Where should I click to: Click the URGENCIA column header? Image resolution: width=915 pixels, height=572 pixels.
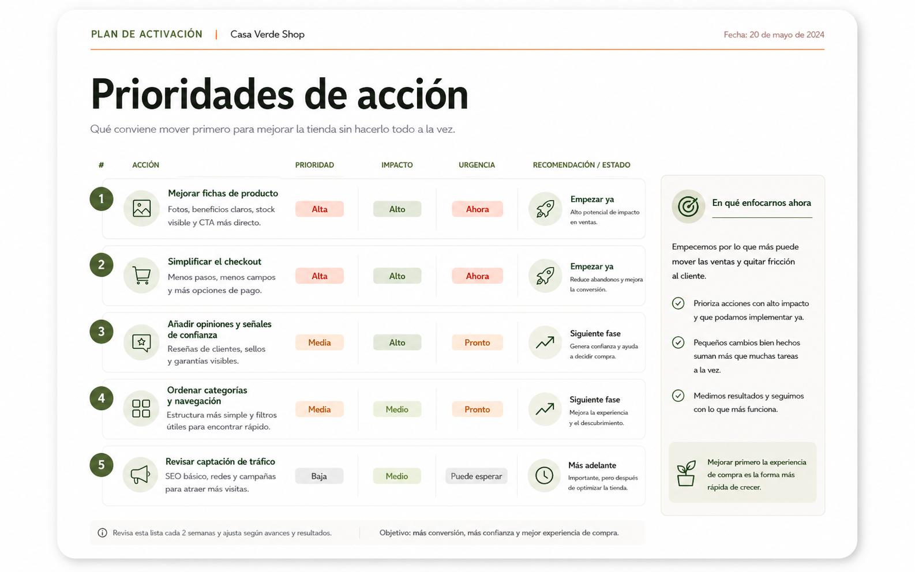[477, 165]
